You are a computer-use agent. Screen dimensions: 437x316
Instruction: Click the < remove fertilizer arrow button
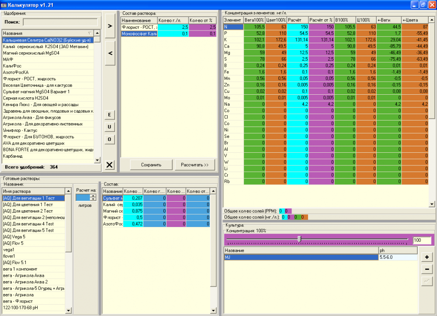pyautogui.click(x=110, y=53)
